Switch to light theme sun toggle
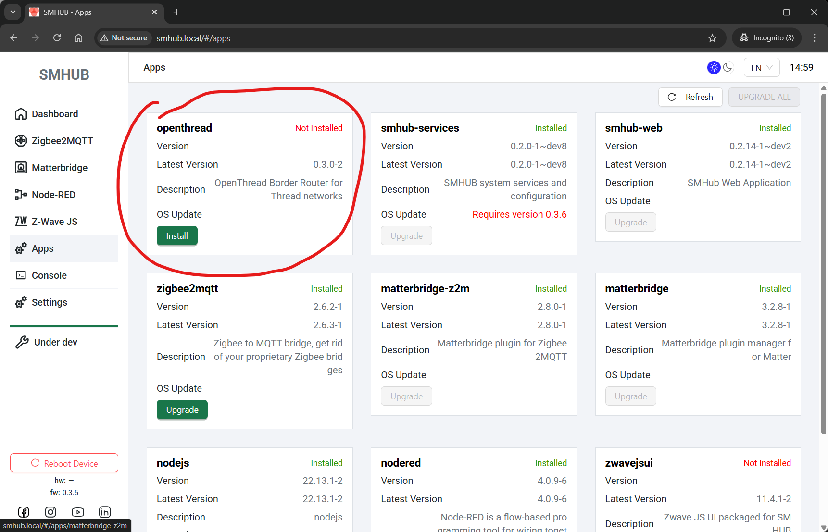This screenshot has height=532, width=828. [x=714, y=68]
